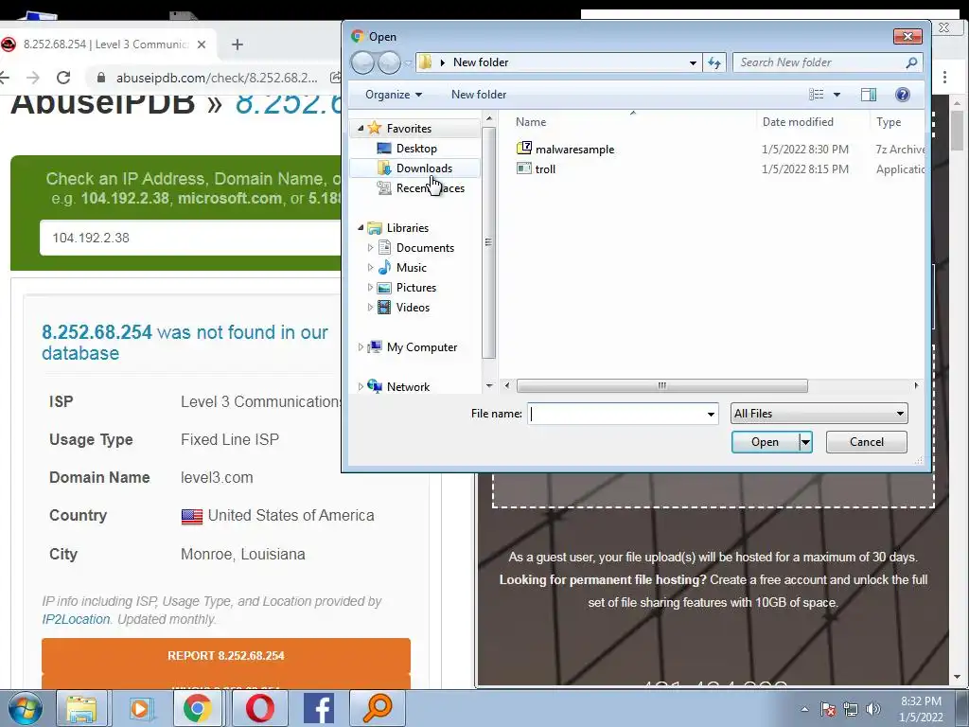Select the troll application file
This screenshot has width=969, height=727.
(536, 168)
